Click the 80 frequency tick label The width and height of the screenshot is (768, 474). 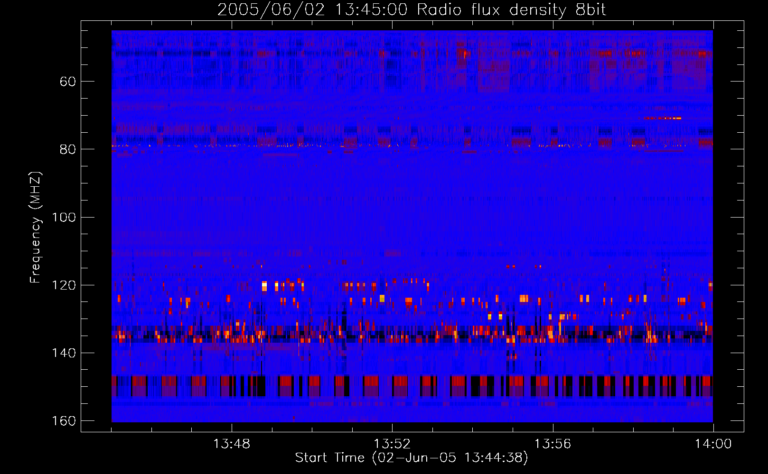68,149
